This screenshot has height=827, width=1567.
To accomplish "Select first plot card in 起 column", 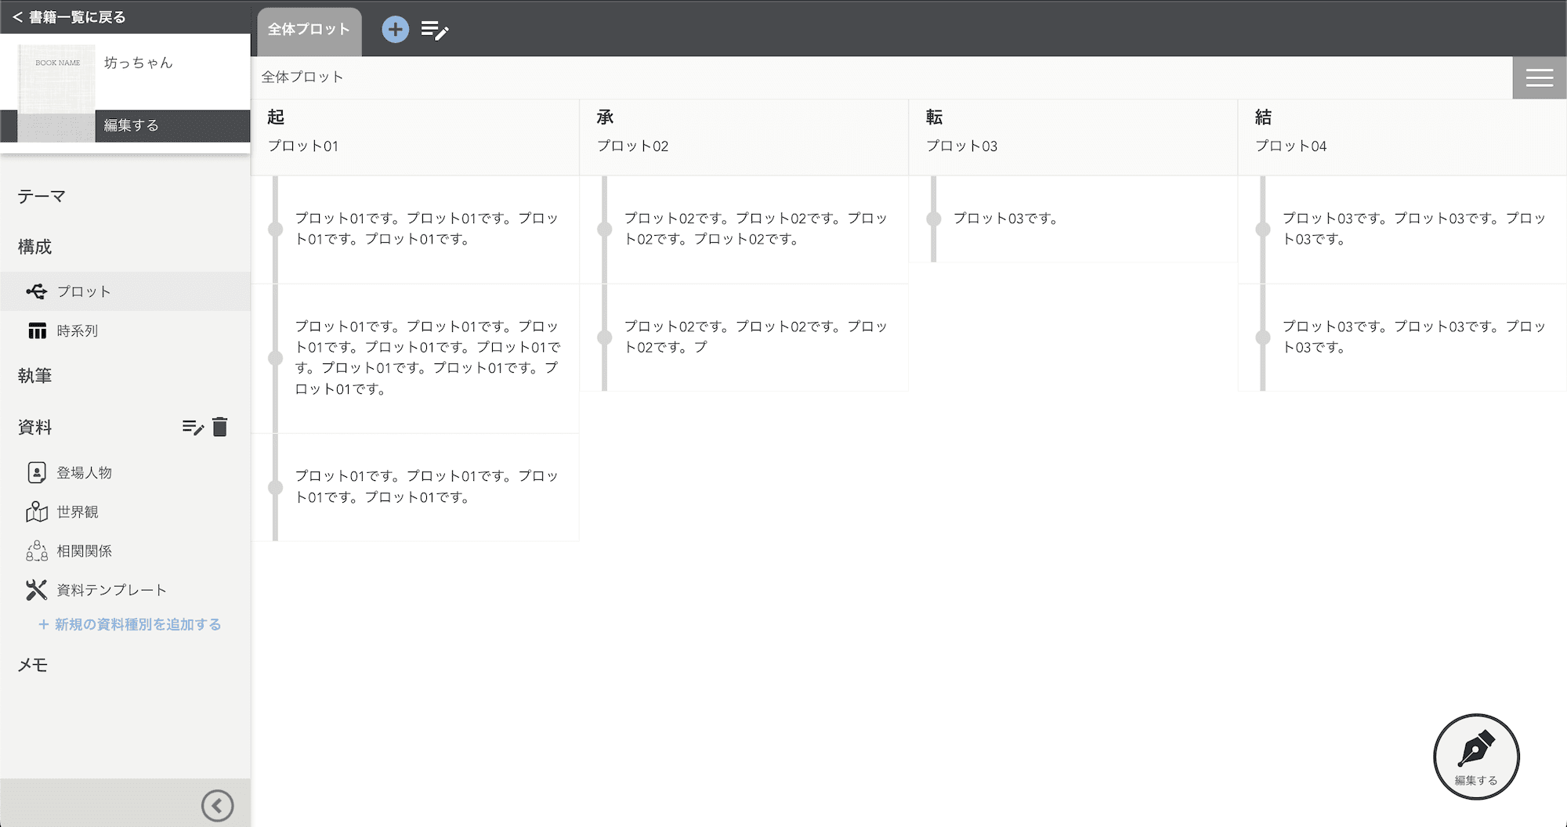I will click(415, 229).
